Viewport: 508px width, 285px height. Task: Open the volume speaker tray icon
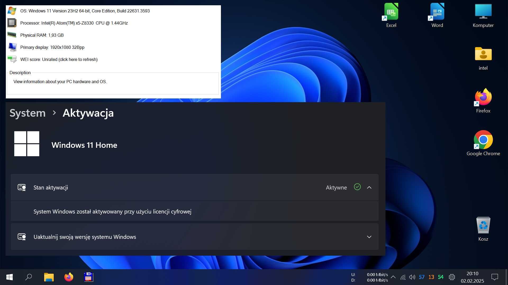point(412,277)
